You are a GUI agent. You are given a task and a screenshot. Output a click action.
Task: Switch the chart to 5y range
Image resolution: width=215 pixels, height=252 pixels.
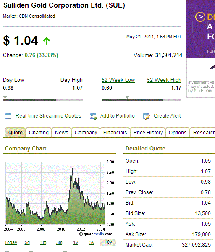click(x=92, y=242)
